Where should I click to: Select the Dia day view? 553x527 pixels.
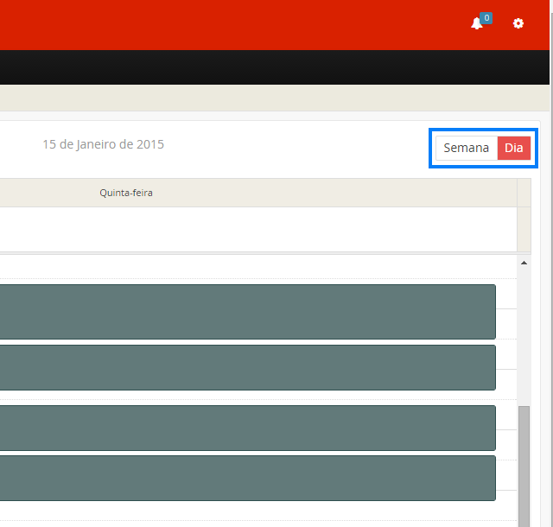coord(514,148)
